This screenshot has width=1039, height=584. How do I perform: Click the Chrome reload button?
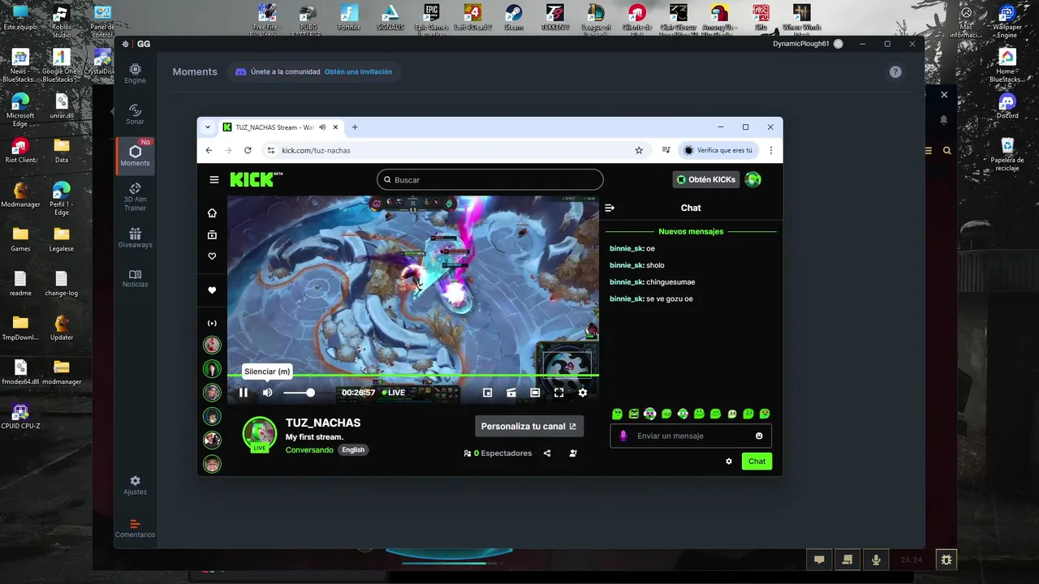[x=248, y=150]
